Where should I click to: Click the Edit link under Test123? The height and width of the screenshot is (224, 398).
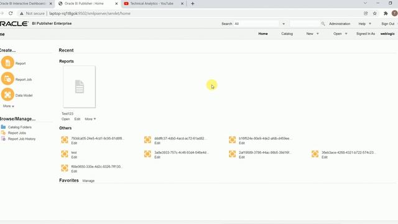pos(77,119)
